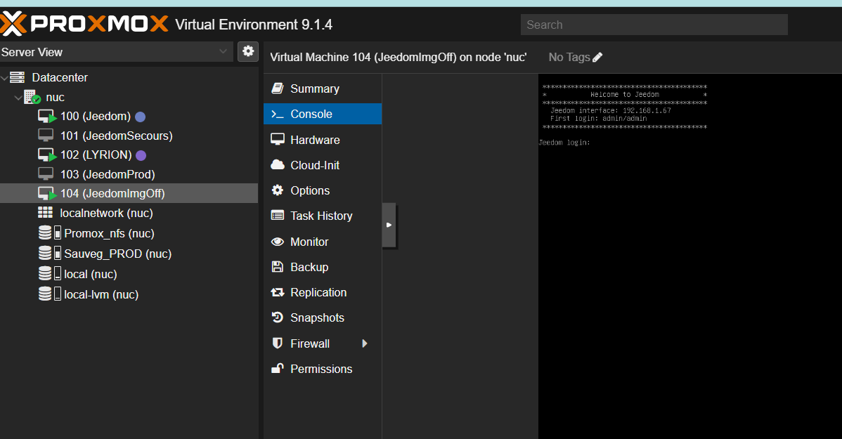The height and width of the screenshot is (439, 842).
Task: Click the purple circle tag beside 102 (LYRION)
Action: tap(141, 155)
